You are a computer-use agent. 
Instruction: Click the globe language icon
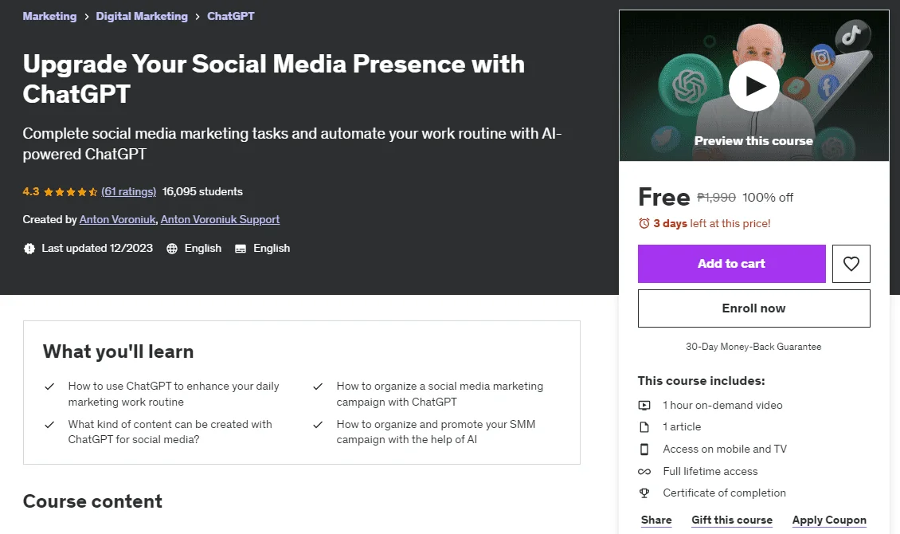(x=171, y=249)
